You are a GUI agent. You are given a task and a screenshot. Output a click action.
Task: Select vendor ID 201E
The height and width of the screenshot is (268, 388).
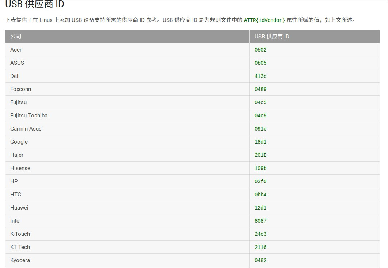(260, 155)
